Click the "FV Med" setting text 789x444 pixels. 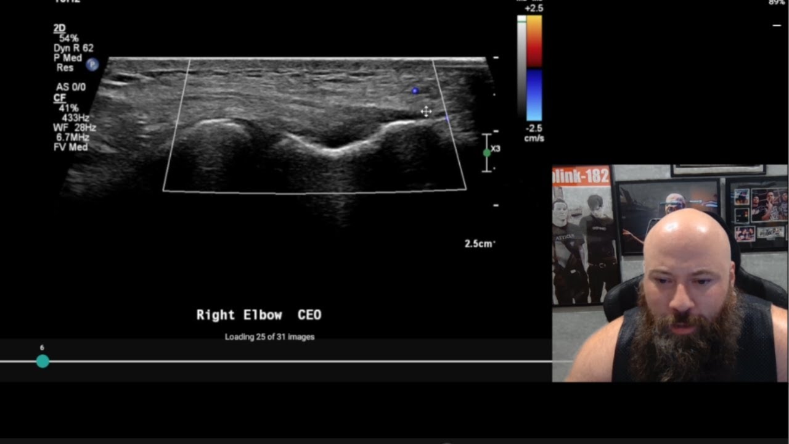click(x=70, y=147)
